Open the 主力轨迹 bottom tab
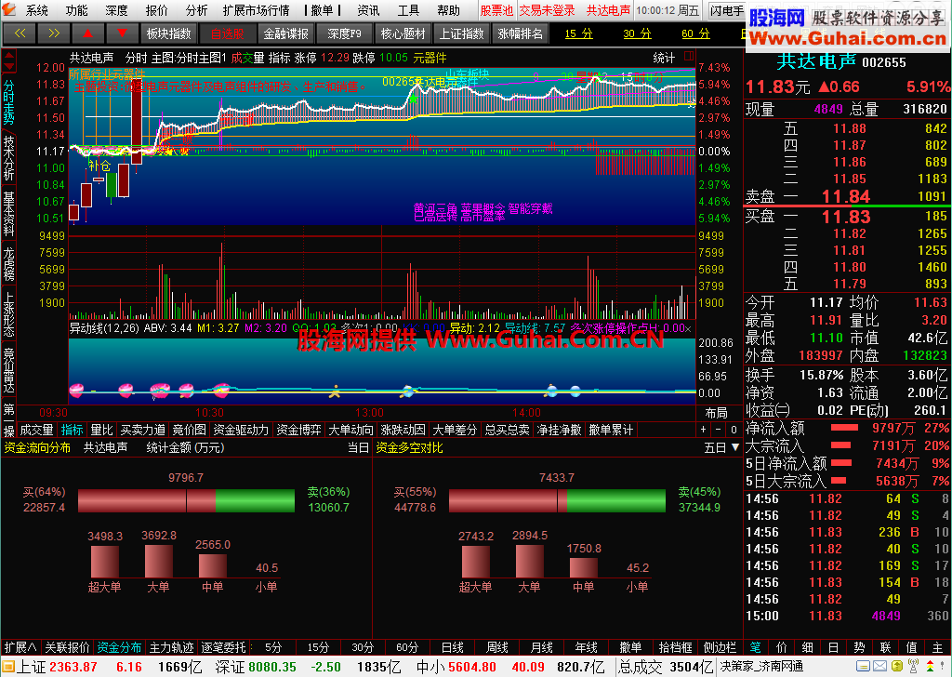 (x=172, y=647)
